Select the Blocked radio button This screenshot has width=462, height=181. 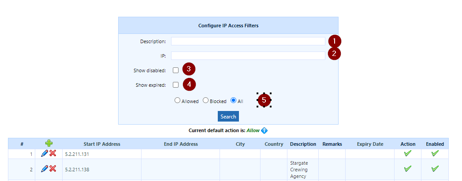coord(206,100)
